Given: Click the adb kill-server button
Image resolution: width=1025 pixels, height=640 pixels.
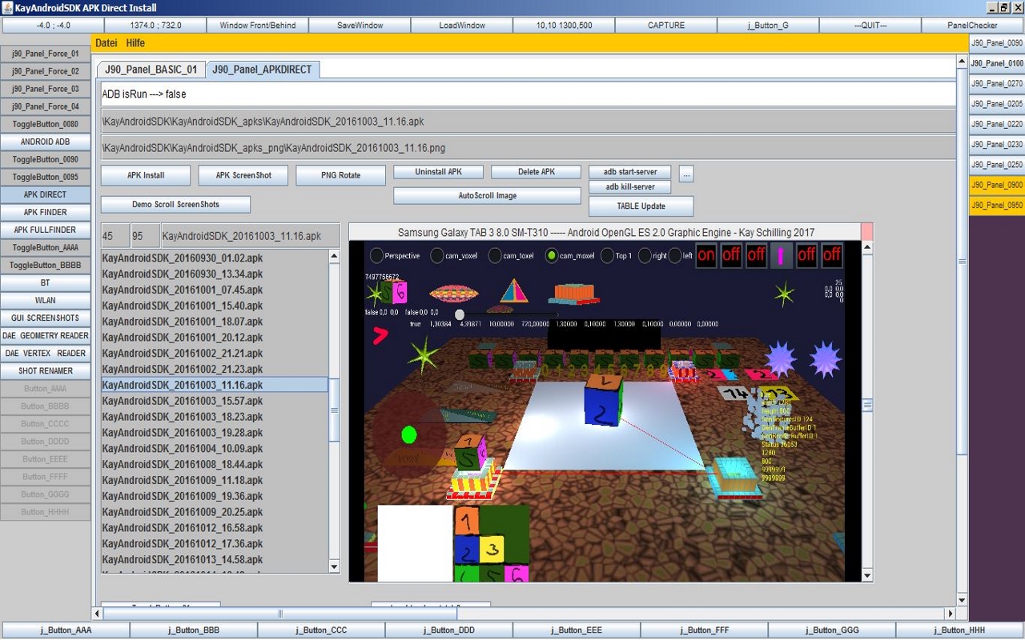Looking at the screenshot, I should 629,187.
